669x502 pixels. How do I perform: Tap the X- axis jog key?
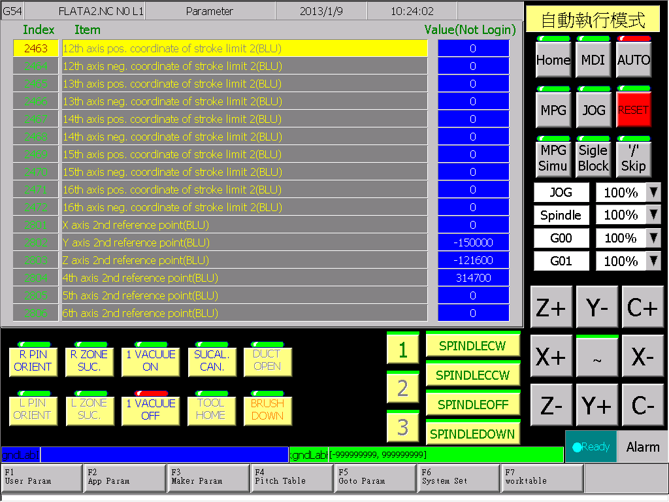(642, 356)
